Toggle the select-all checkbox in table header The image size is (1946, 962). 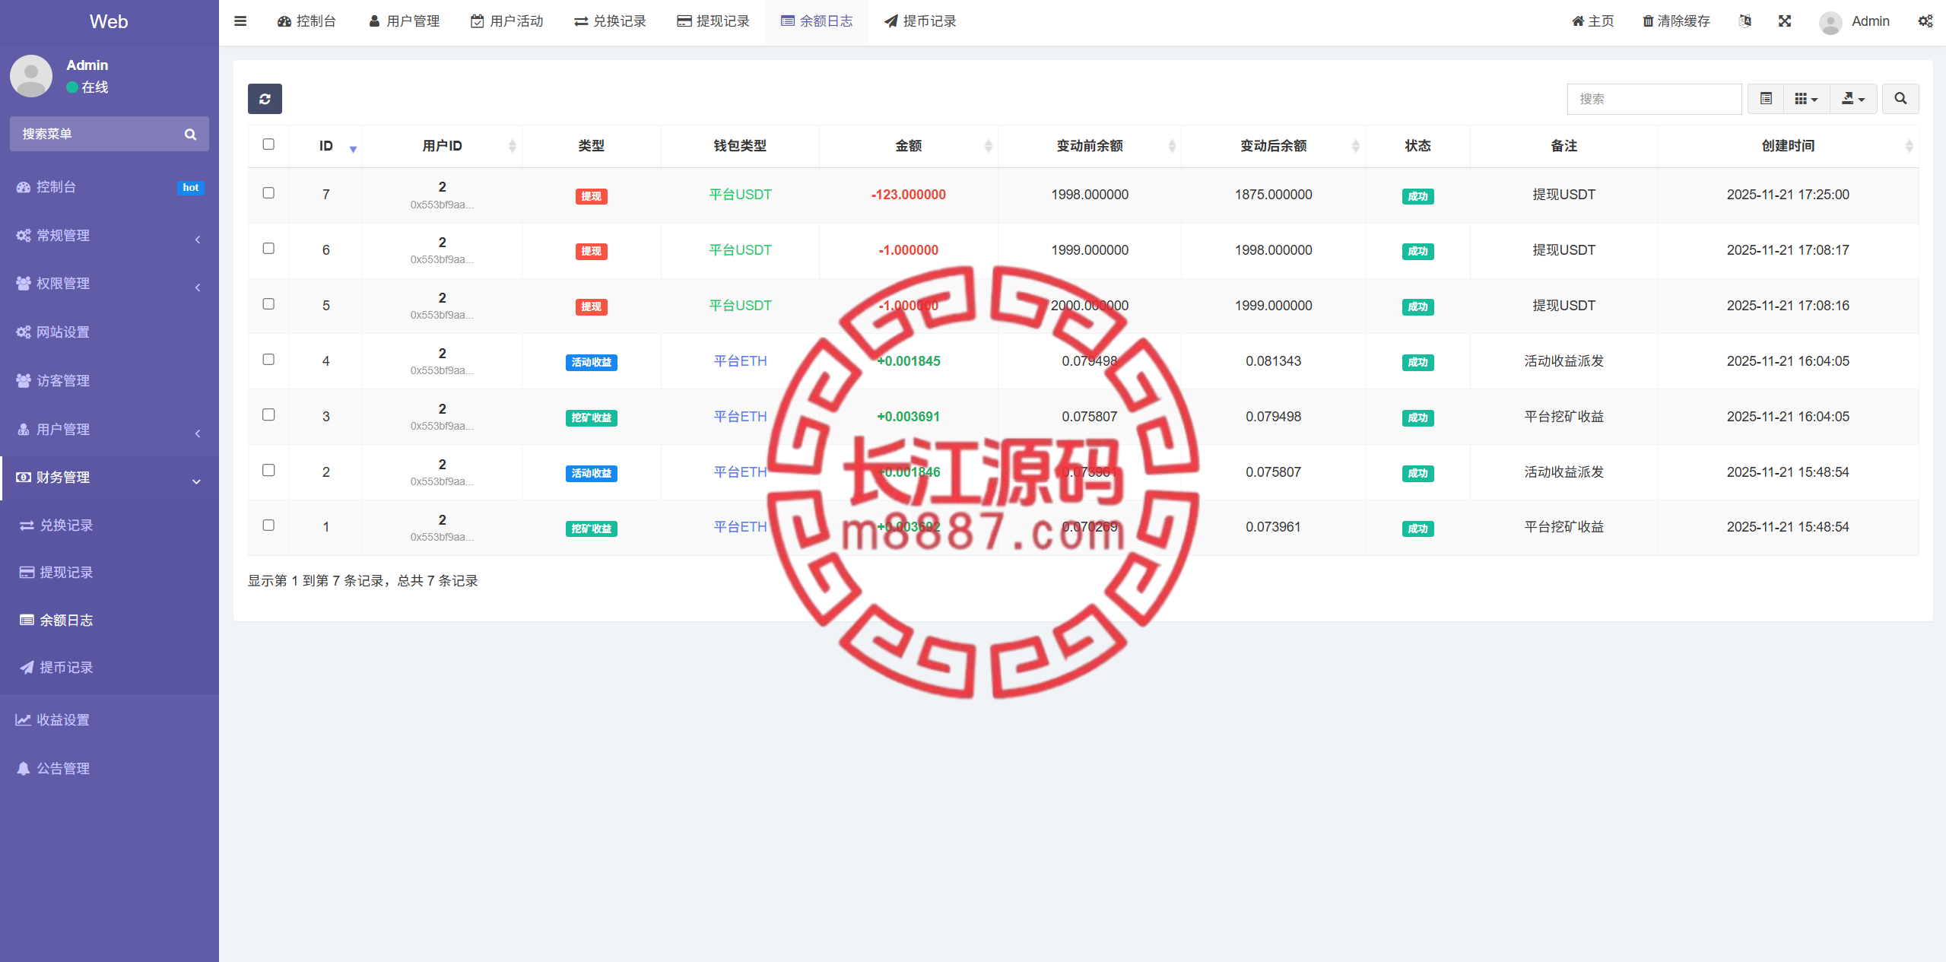[268, 144]
